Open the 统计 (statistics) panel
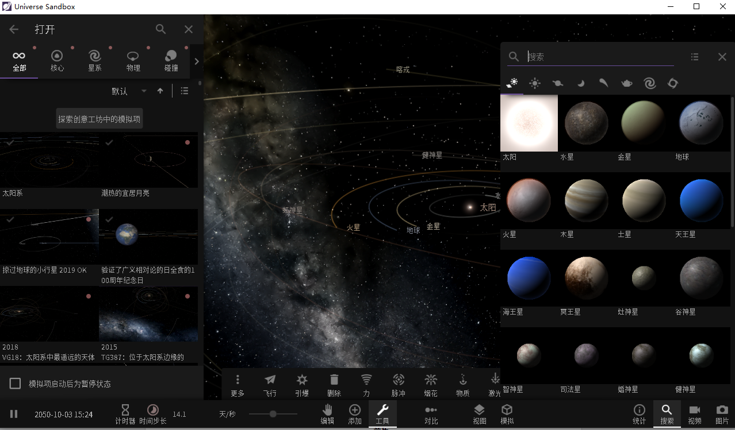This screenshot has width=735, height=430. (x=638, y=414)
